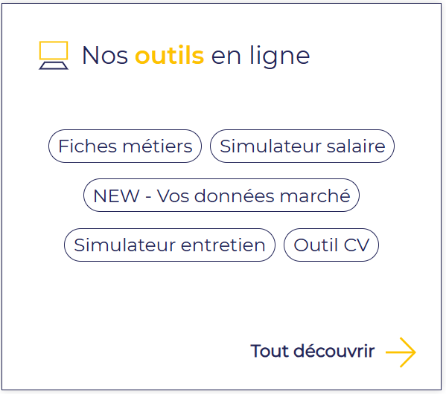This screenshot has width=446, height=394.
Task: Click the word entretien in the pill
Action: coord(223,245)
